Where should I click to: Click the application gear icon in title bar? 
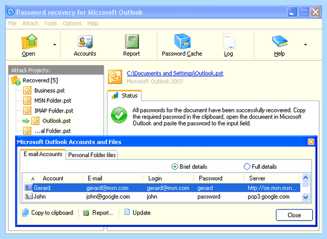click(x=10, y=11)
